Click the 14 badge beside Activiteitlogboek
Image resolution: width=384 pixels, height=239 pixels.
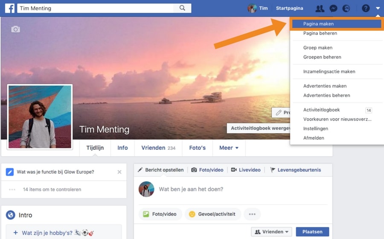[369, 110]
